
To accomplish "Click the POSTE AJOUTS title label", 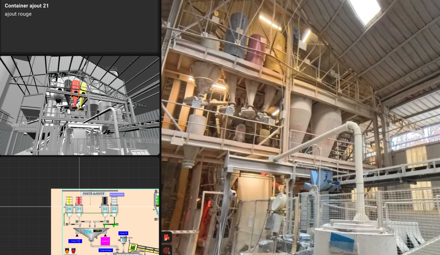I will tap(93, 194).
